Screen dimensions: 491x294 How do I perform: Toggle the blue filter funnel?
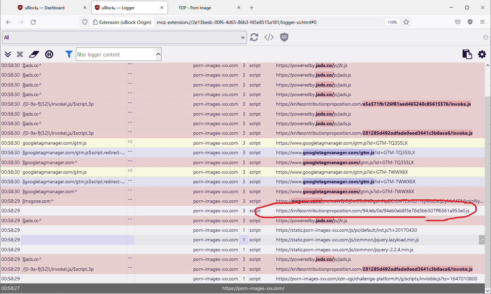[69, 54]
